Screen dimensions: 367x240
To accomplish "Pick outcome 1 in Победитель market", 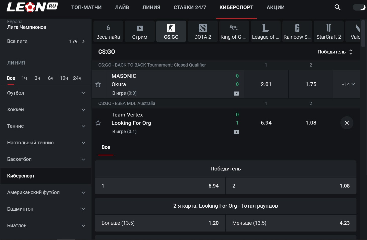I will pos(160,186).
